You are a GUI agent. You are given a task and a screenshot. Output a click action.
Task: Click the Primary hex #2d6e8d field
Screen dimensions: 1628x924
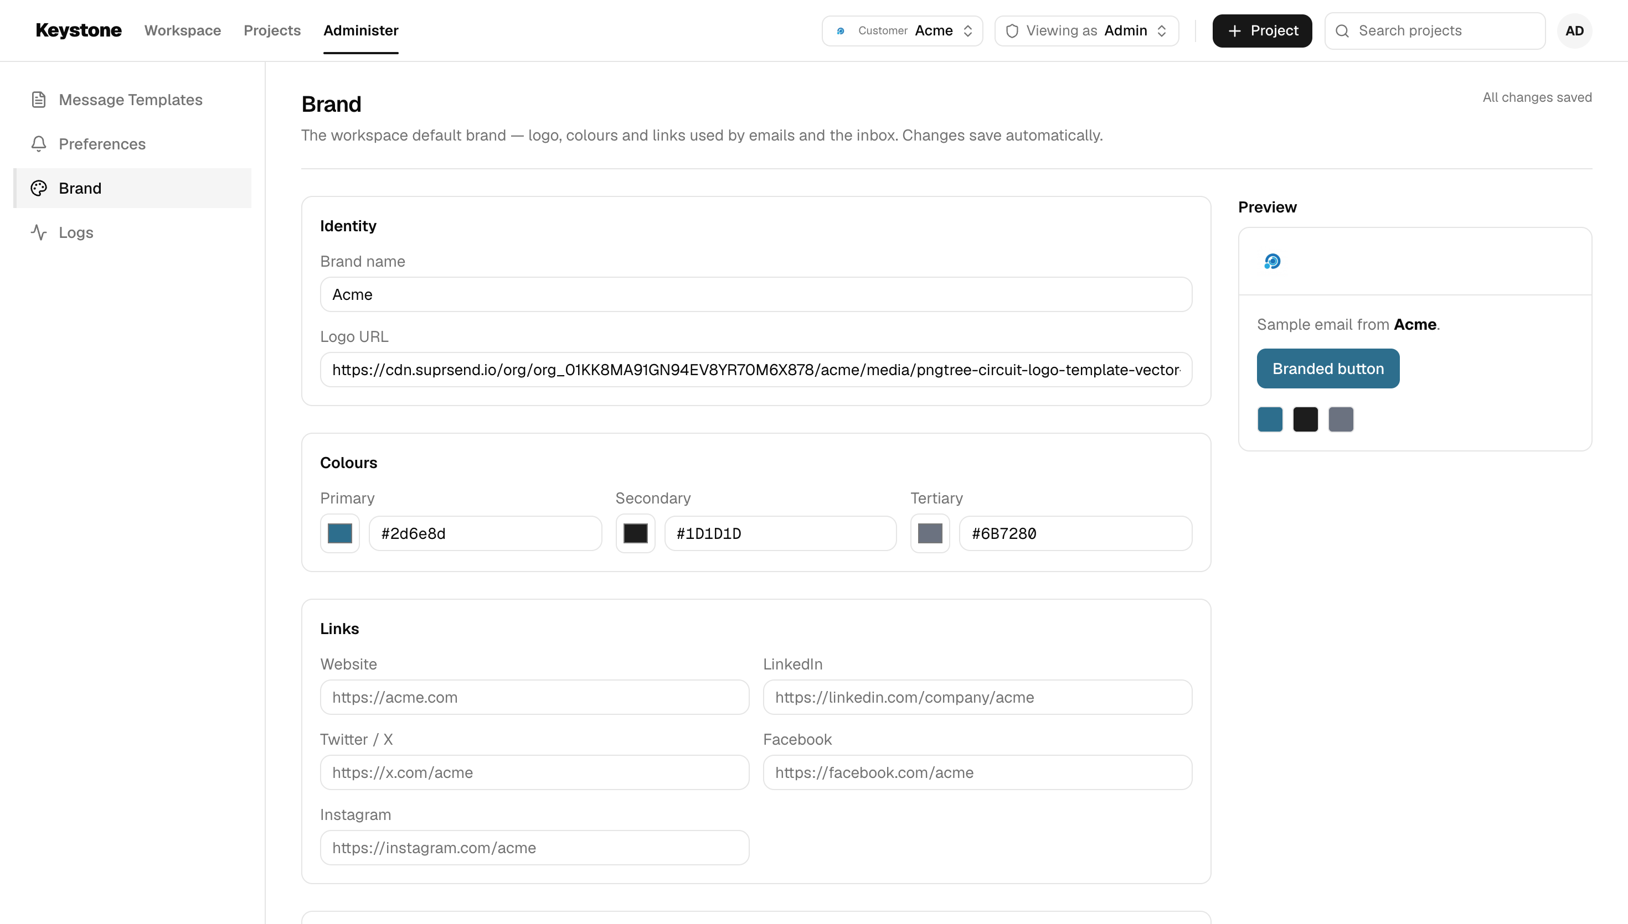485,533
